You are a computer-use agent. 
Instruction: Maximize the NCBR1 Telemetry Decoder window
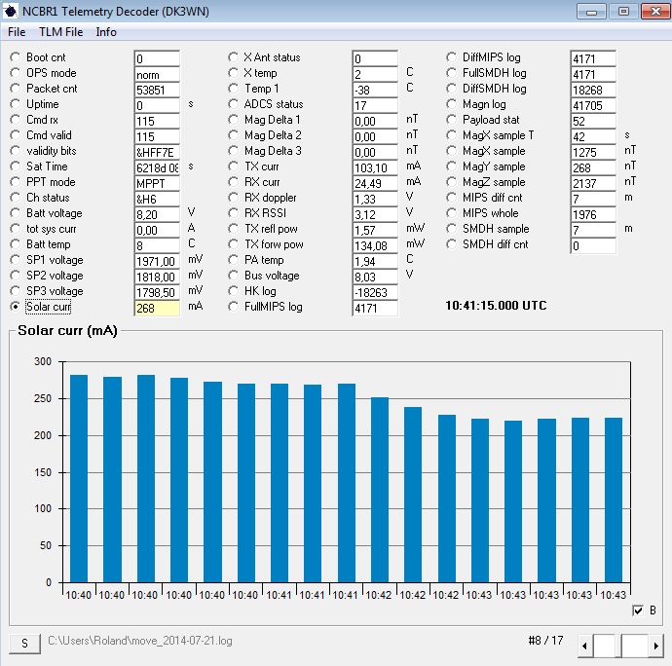click(x=624, y=12)
